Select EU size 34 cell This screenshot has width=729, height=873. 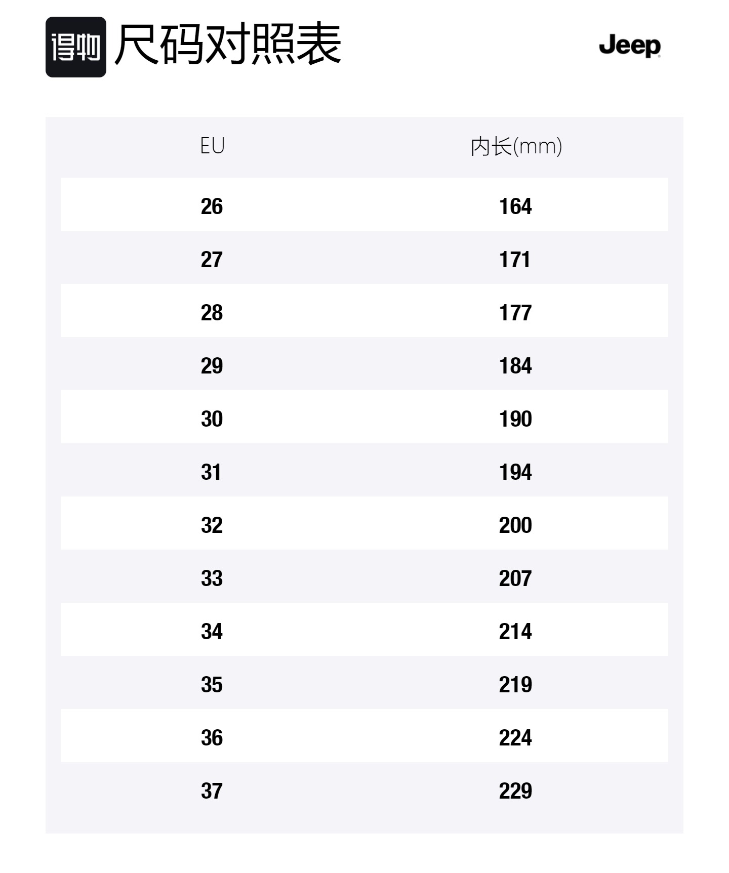point(212,632)
